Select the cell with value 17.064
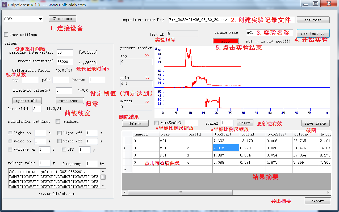Viewport: 339px width, 212px height. point(305,155)
